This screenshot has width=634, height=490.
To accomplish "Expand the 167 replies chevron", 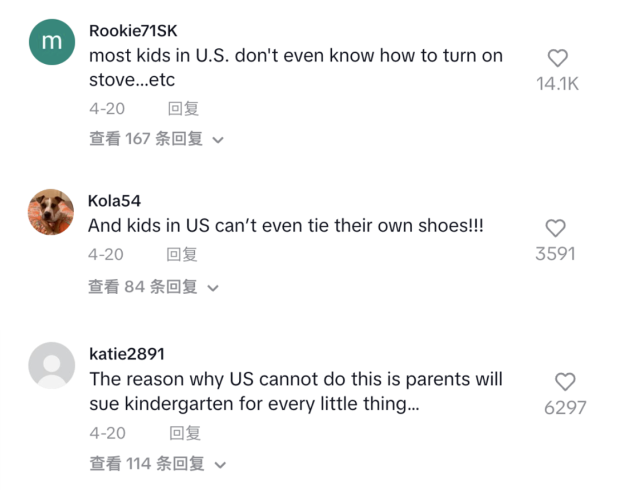I will coord(218,140).
